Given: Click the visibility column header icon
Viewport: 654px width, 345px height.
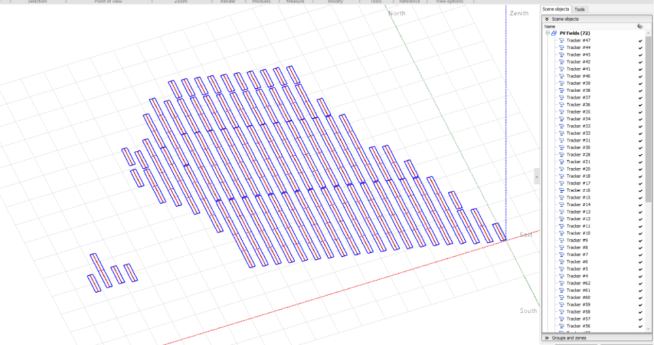Looking at the screenshot, I should point(640,26).
